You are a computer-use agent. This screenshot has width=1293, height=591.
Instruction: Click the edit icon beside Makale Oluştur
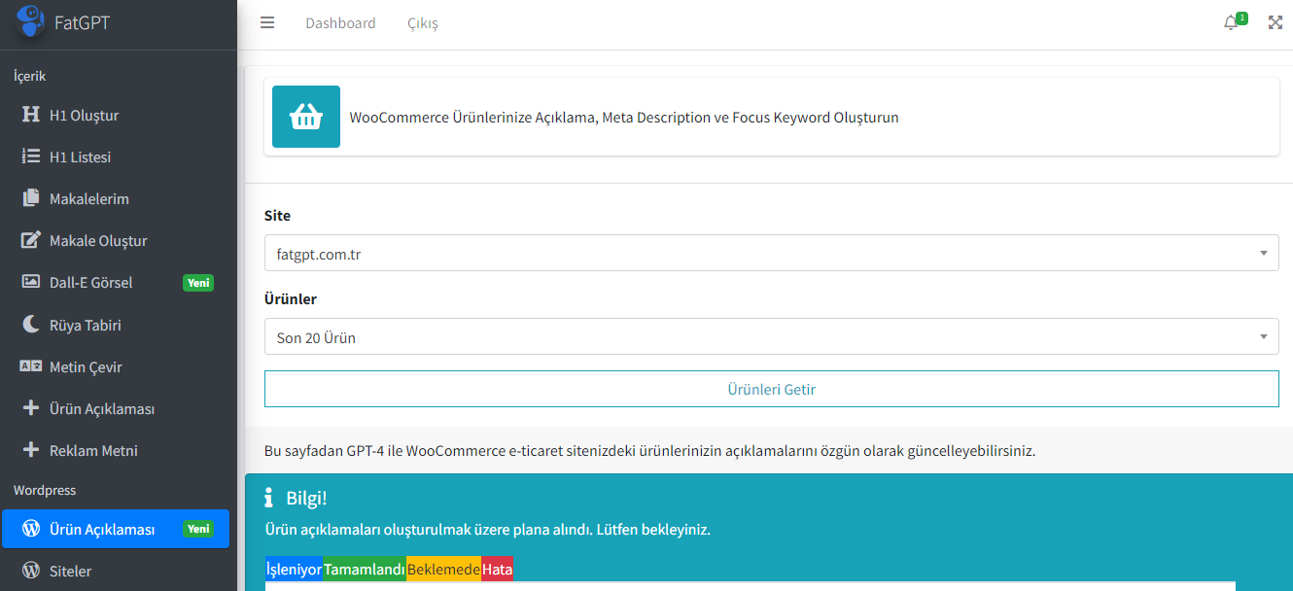(31, 241)
